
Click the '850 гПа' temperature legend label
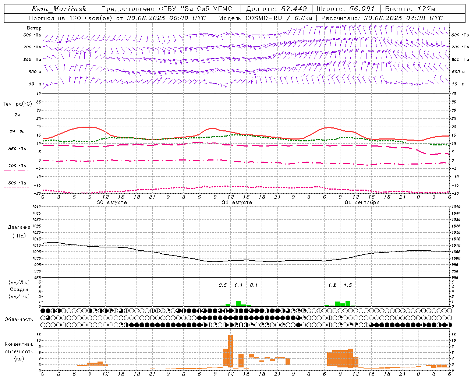[x=17, y=149]
